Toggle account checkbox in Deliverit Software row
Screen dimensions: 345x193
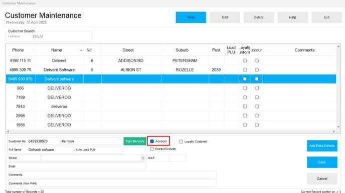pos(257,69)
